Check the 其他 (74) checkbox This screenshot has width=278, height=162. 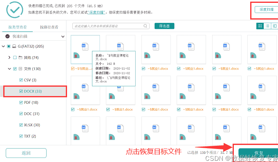click(x=15, y=57)
